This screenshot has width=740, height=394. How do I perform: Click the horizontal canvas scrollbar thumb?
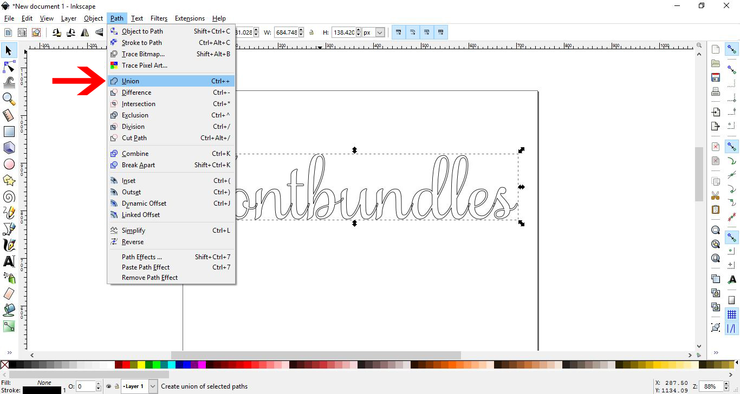pyautogui.click(x=316, y=356)
